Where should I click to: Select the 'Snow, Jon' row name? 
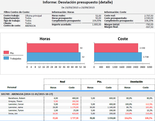tap(13, 113)
